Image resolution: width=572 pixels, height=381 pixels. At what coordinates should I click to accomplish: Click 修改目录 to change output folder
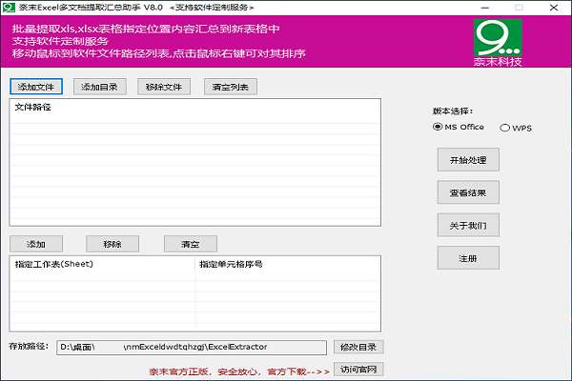359,347
